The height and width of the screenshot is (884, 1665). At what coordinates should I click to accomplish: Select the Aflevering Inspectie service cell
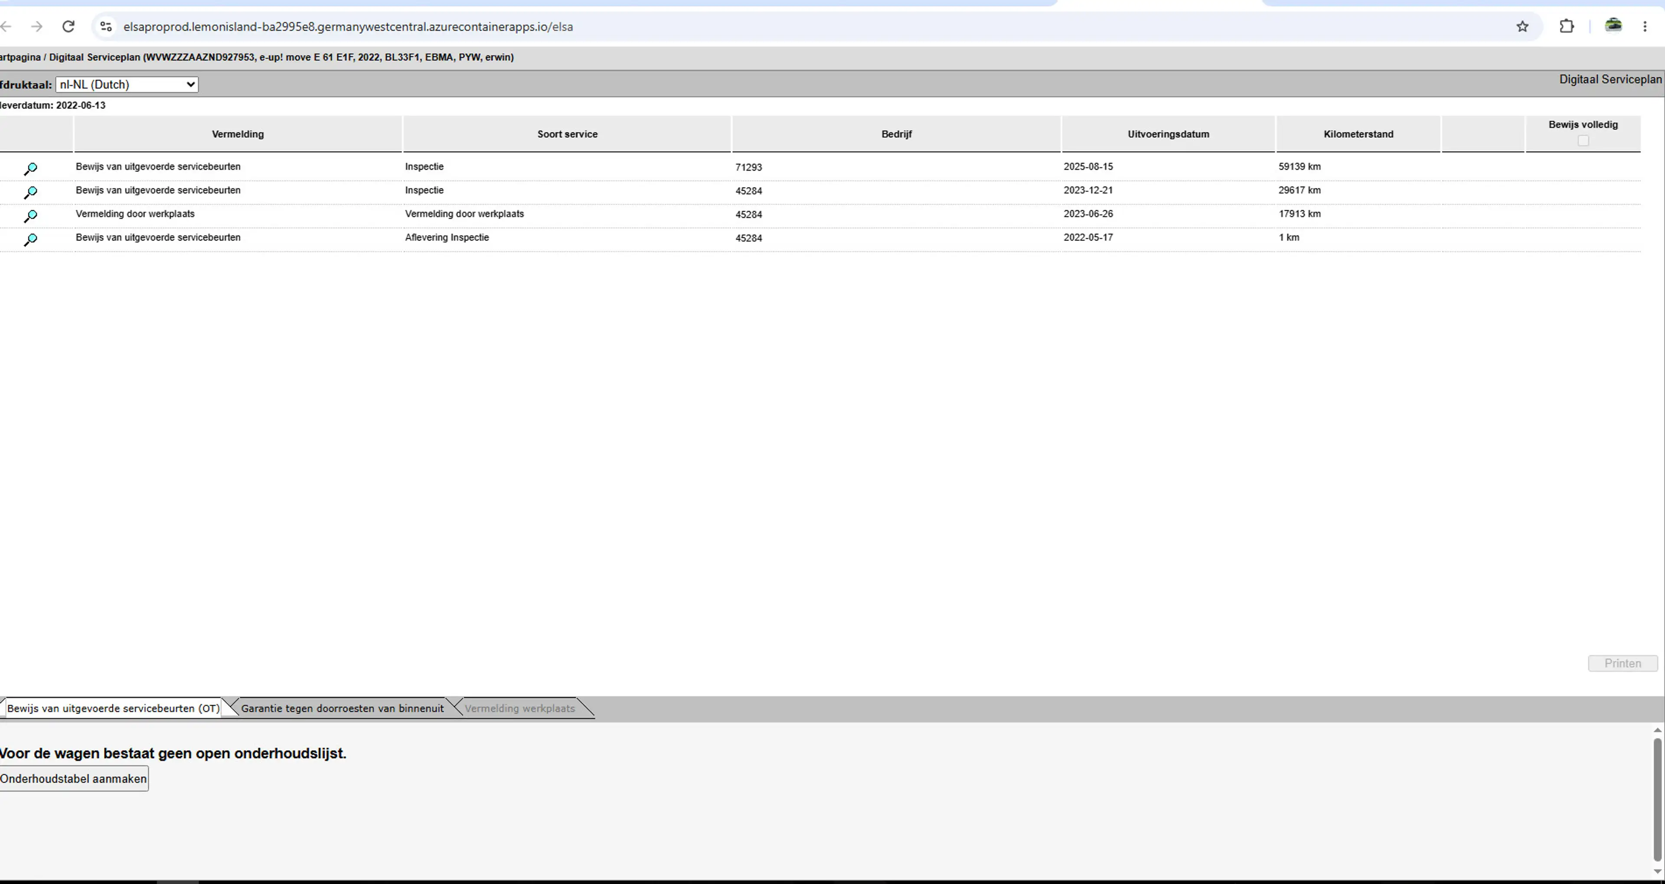coord(447,238)
